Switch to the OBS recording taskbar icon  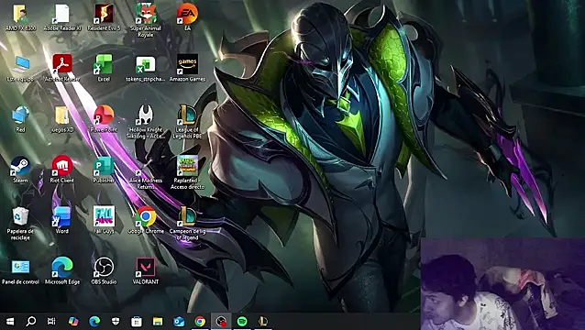click(221, 321)
